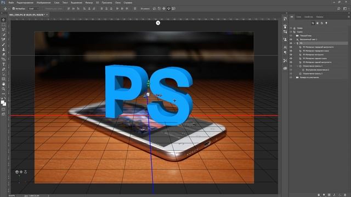
Task: Swap foreground and background colors
Action: [x=5, y=99]
